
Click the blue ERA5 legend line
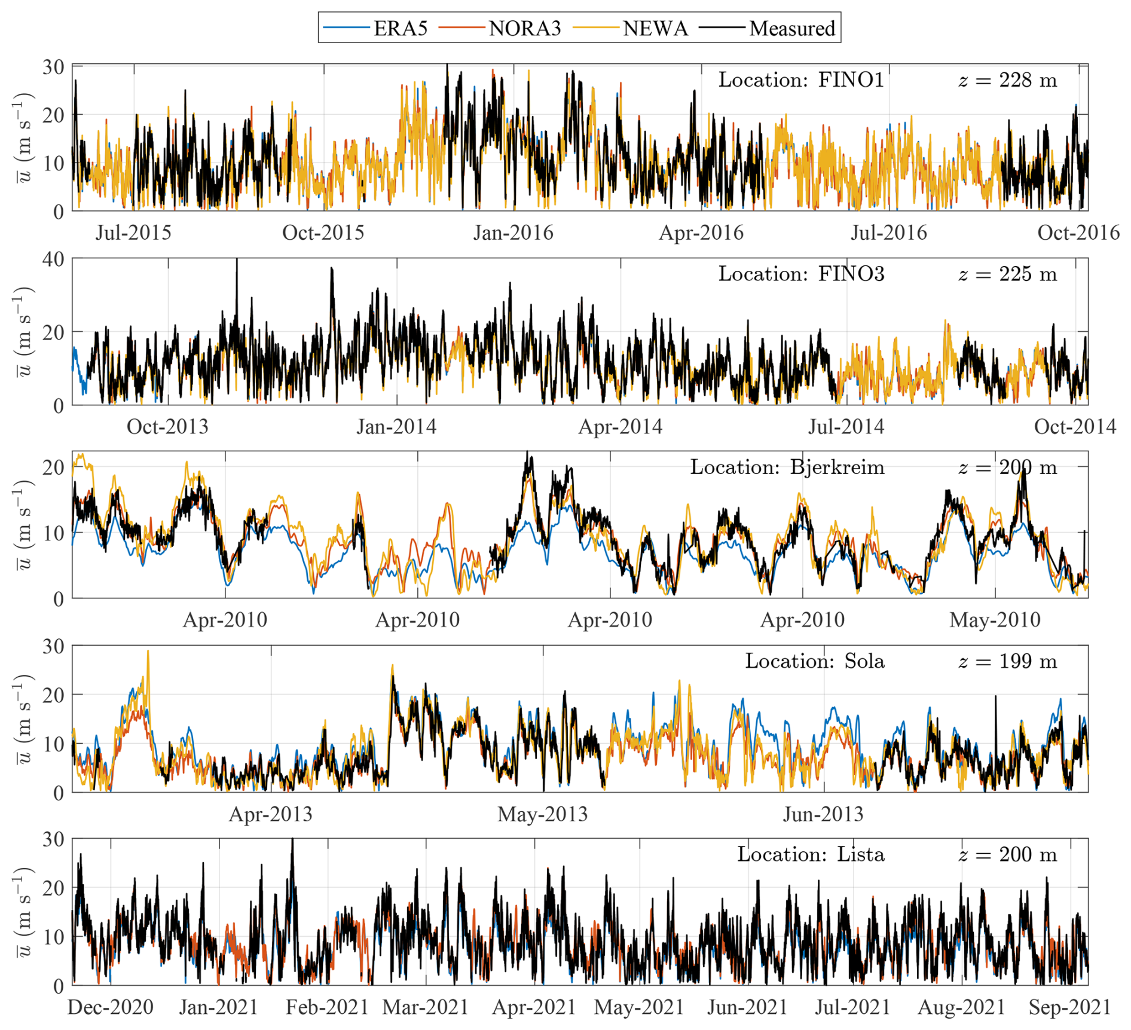click(x=346, y=28)
